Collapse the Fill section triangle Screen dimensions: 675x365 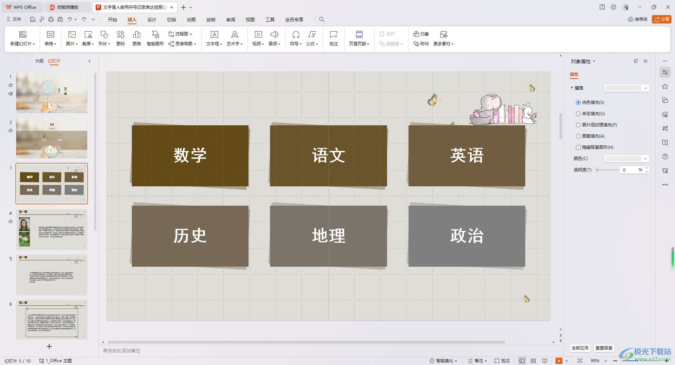(x=572, y=88)
